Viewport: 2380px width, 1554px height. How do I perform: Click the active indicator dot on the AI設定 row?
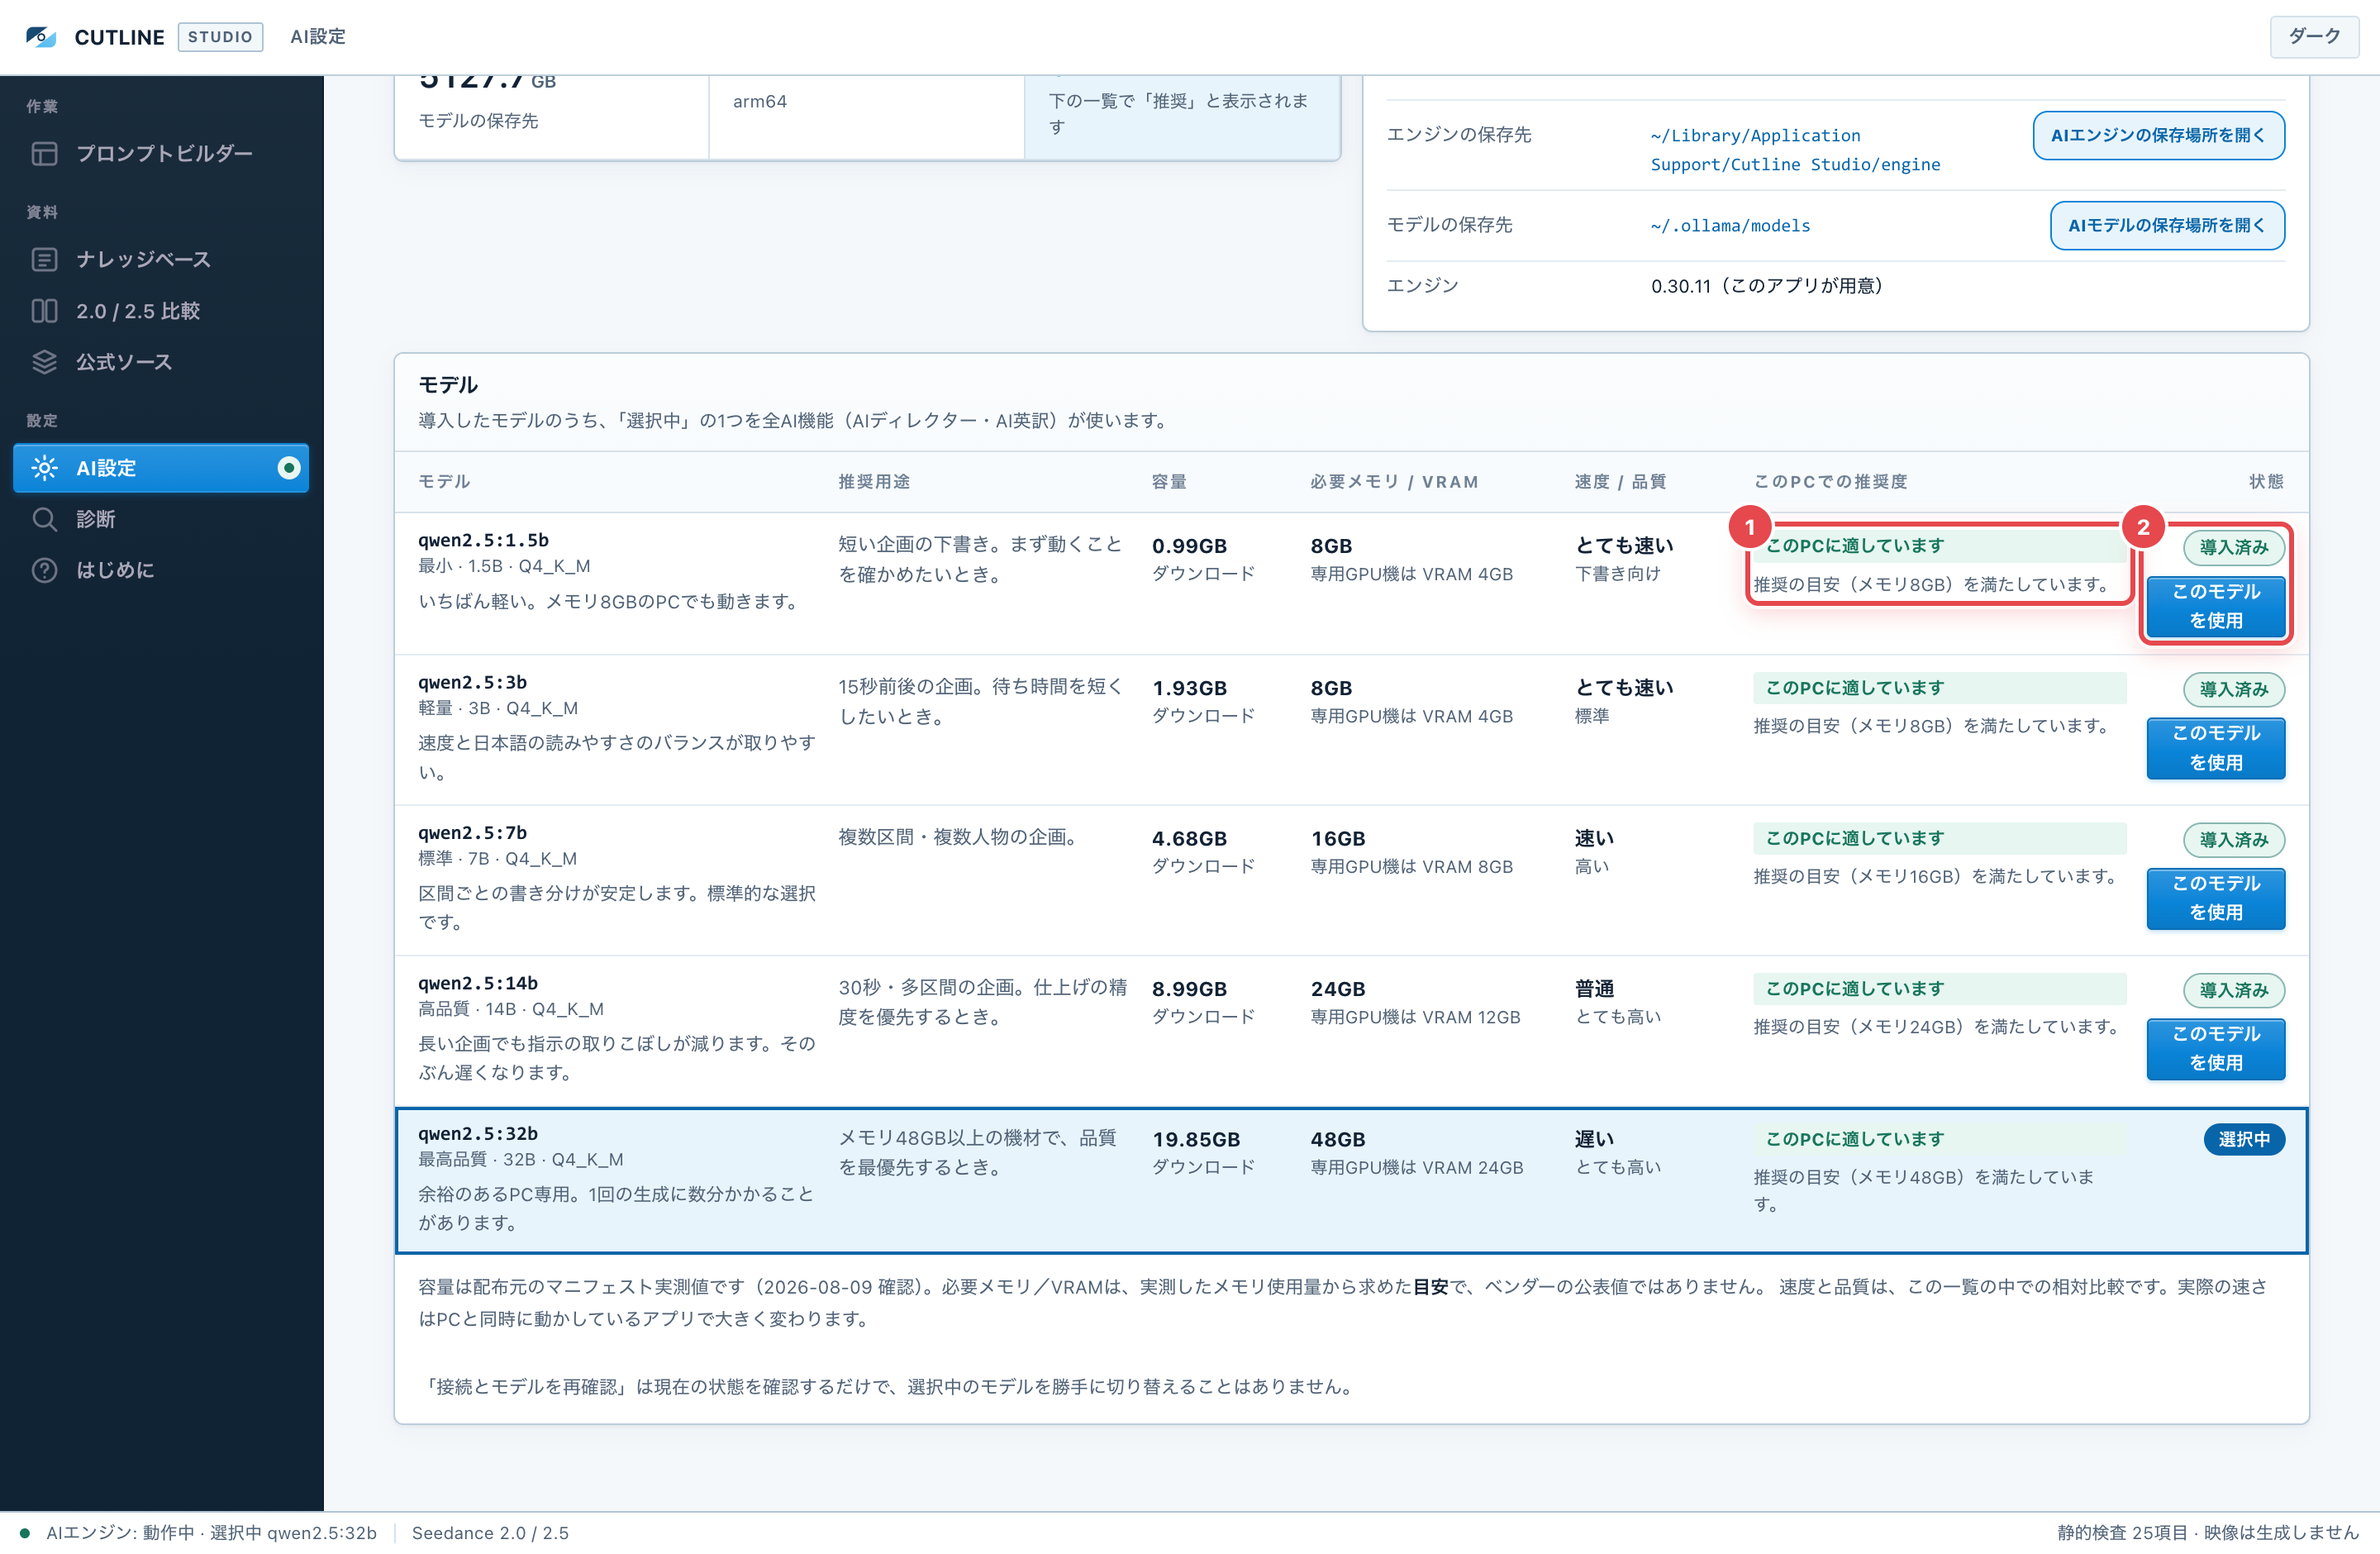click(288, 467)
